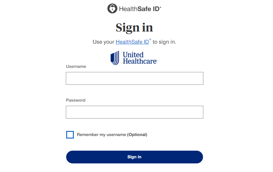Click the bold (Optional) text beside checkbox
Image resolution: width=273 pixels, height=172 pixels.
coord(137,135)
